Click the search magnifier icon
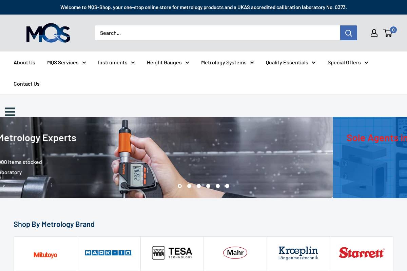Viewport: 407px width, 271px height. click(349, 33)
